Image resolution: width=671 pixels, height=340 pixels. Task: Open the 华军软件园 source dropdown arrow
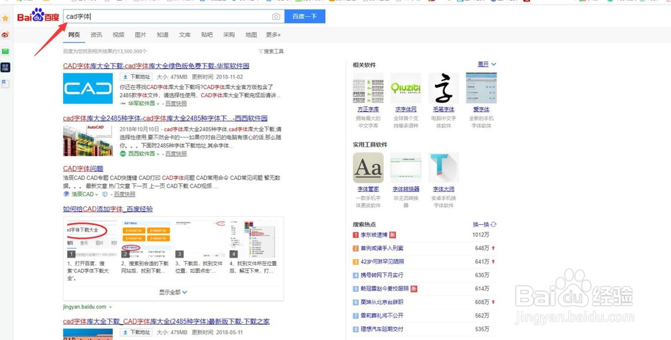tap(158, 104)
